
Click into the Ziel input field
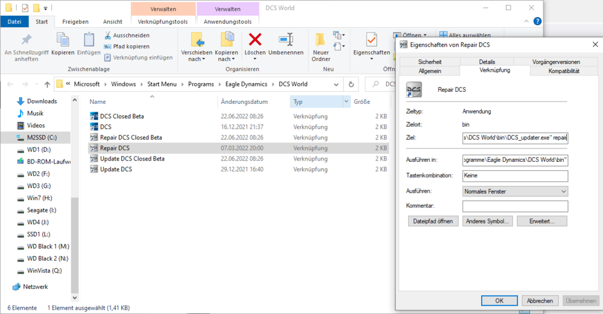516,138
